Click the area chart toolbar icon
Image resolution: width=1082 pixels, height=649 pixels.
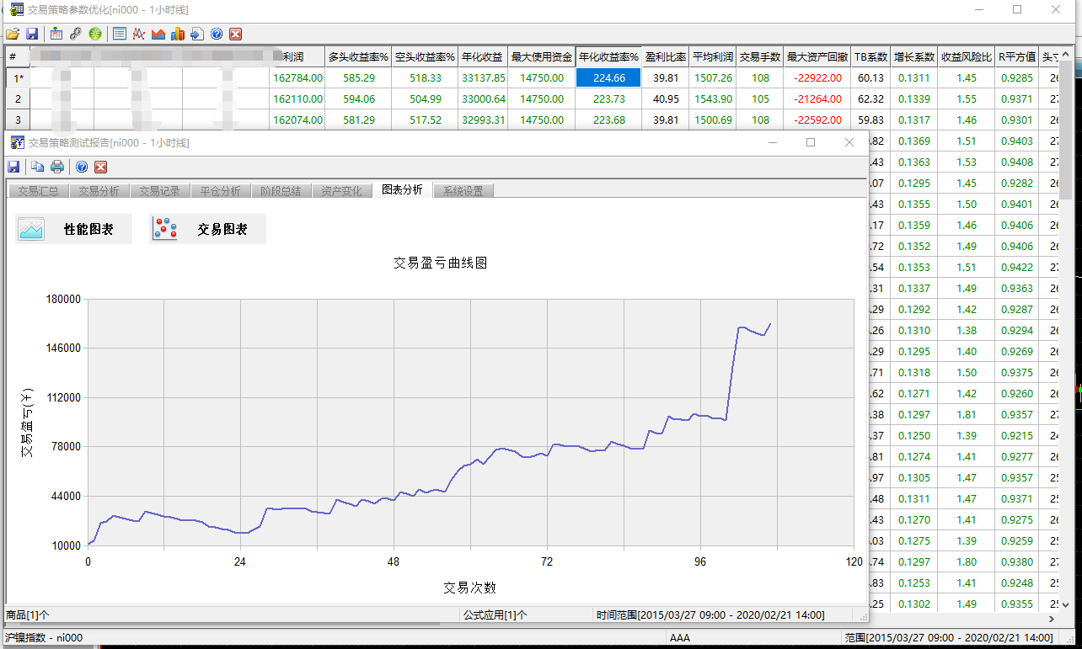[158, 35]
